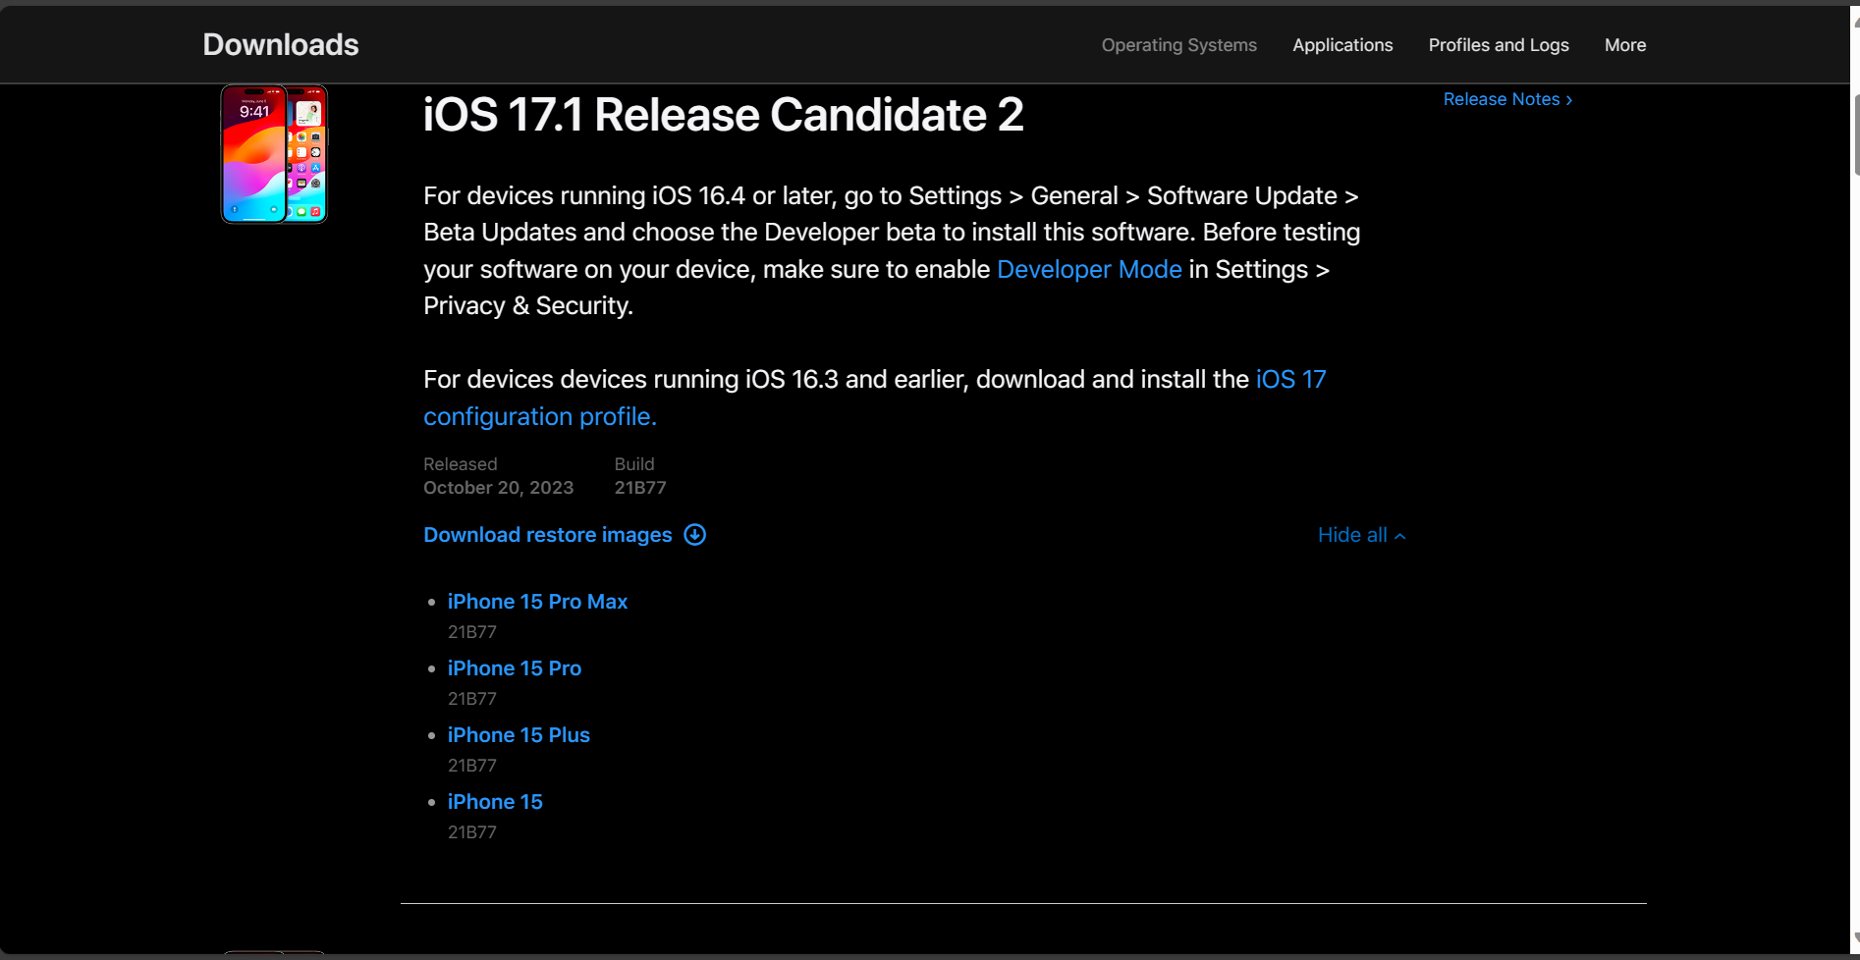
Task: Click the download arrow circle icon
Action: point(695,535)
